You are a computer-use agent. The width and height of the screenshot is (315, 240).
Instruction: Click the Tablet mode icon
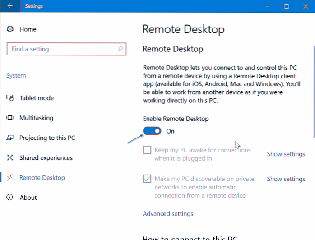coord(10,98)
